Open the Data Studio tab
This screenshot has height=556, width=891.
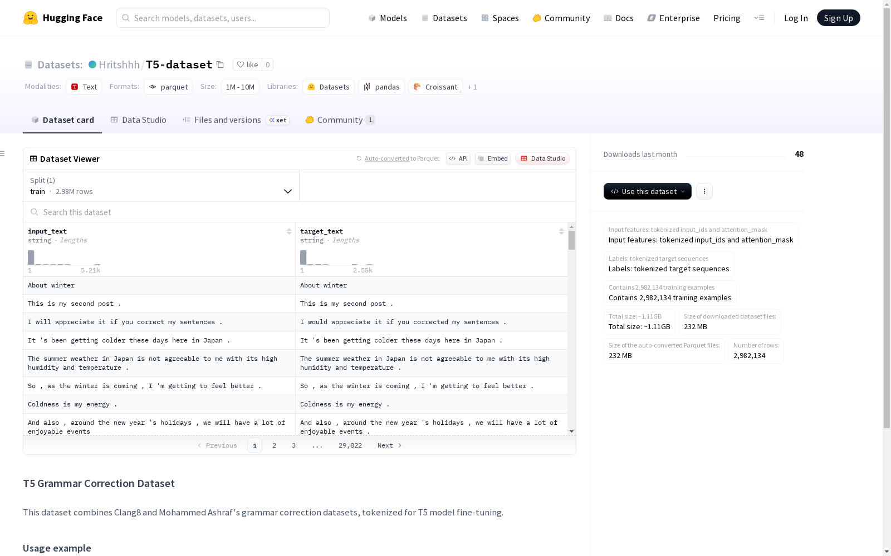[x=138, y=120]
